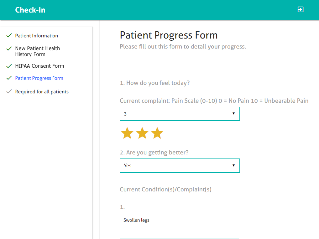This screenshot has height=239, width=319.
Task: Open the 'Are you getting better' dropdown
Action: 179,166
